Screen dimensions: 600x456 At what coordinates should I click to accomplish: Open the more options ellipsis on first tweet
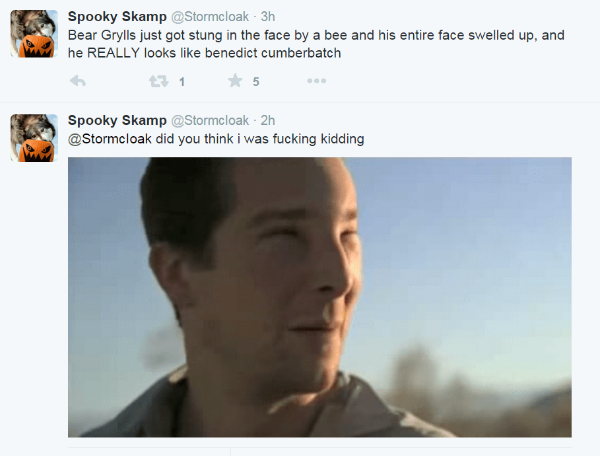(x=316, y=81)
